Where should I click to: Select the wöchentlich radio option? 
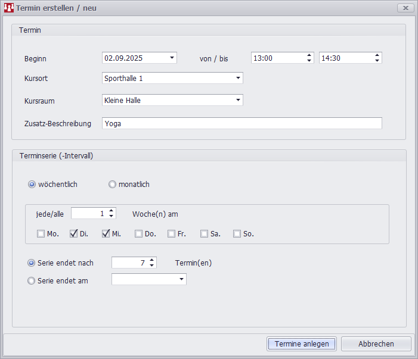point(32,185)
